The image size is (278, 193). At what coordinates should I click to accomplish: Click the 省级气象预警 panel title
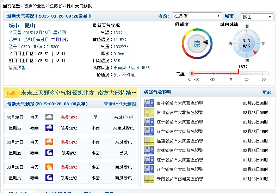[157, 92]
